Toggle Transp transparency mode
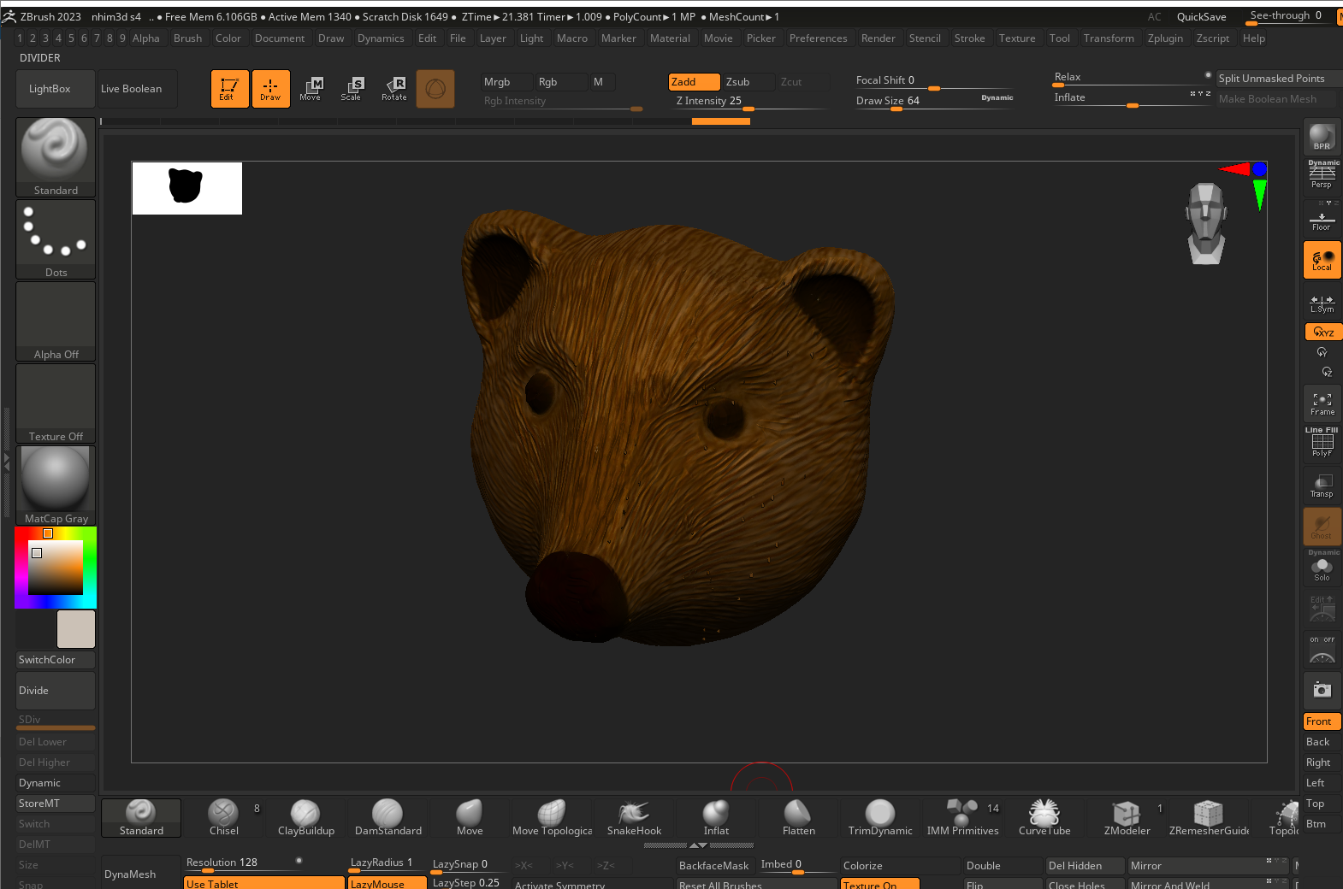 point(1322,486)
